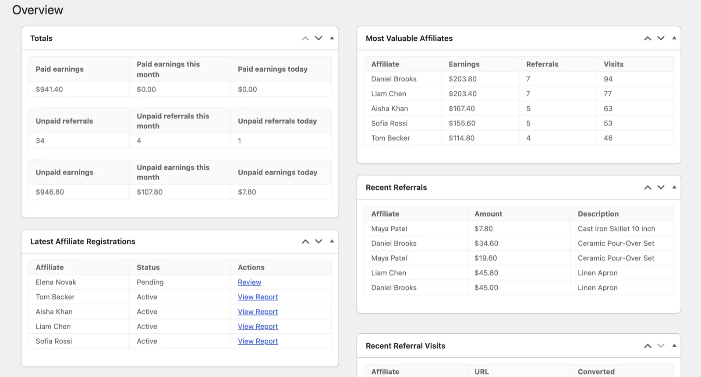Click Aisha Khan's $167.40 earnings
The height and width of the screenshot is (377, 701).
tap(462, 108)
